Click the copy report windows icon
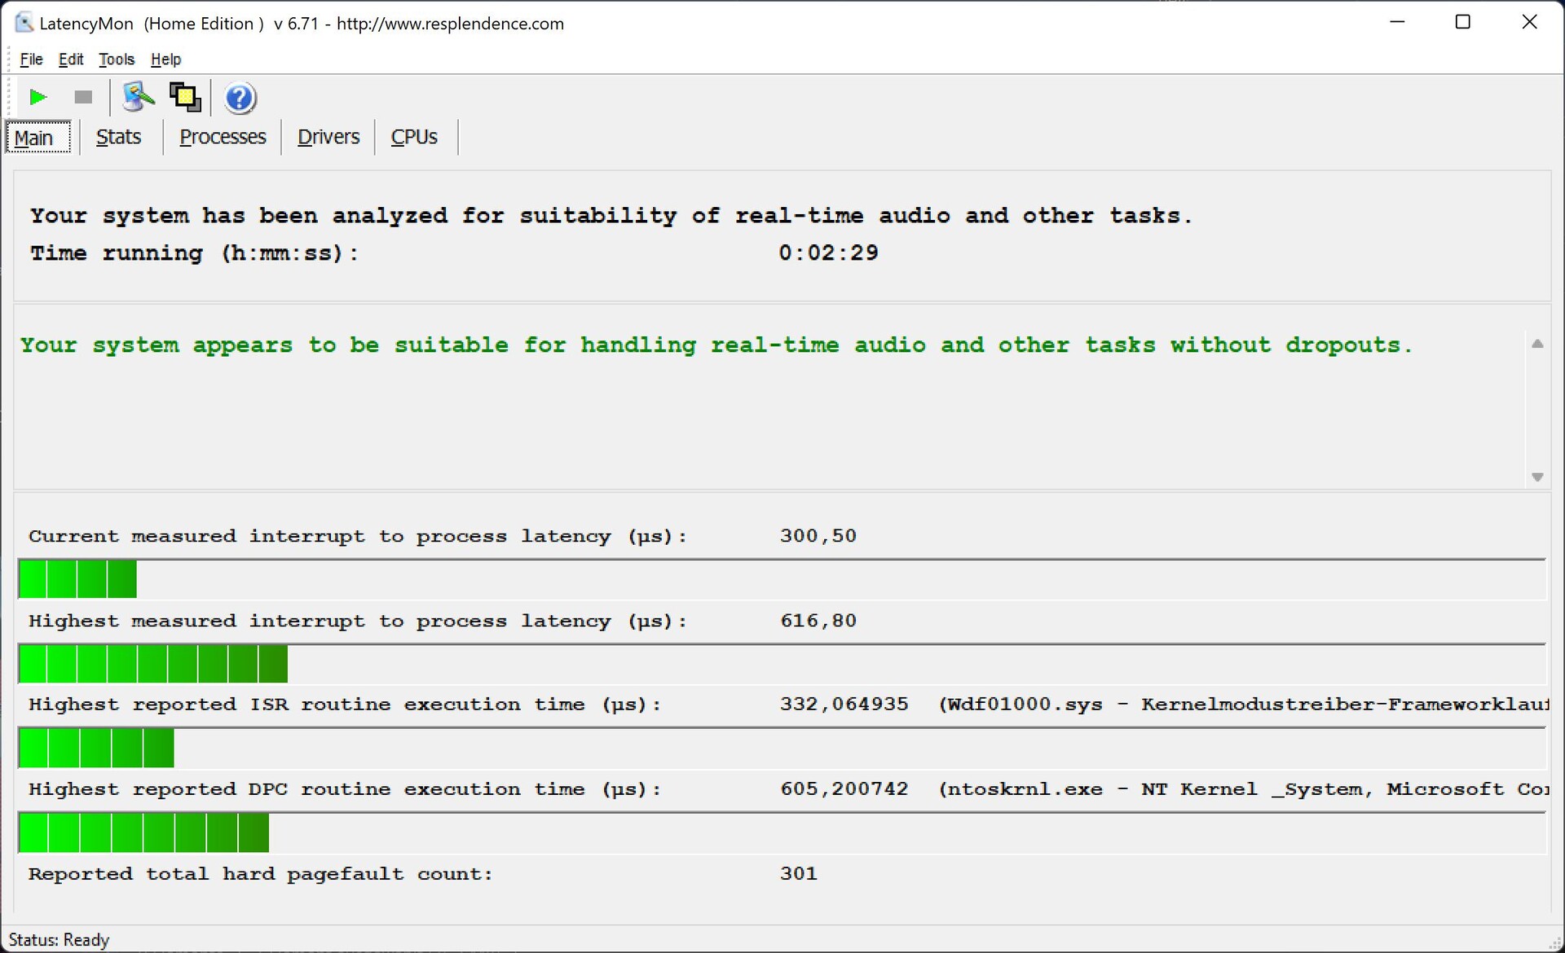1565x953 pixels. [x=185, y=98]
